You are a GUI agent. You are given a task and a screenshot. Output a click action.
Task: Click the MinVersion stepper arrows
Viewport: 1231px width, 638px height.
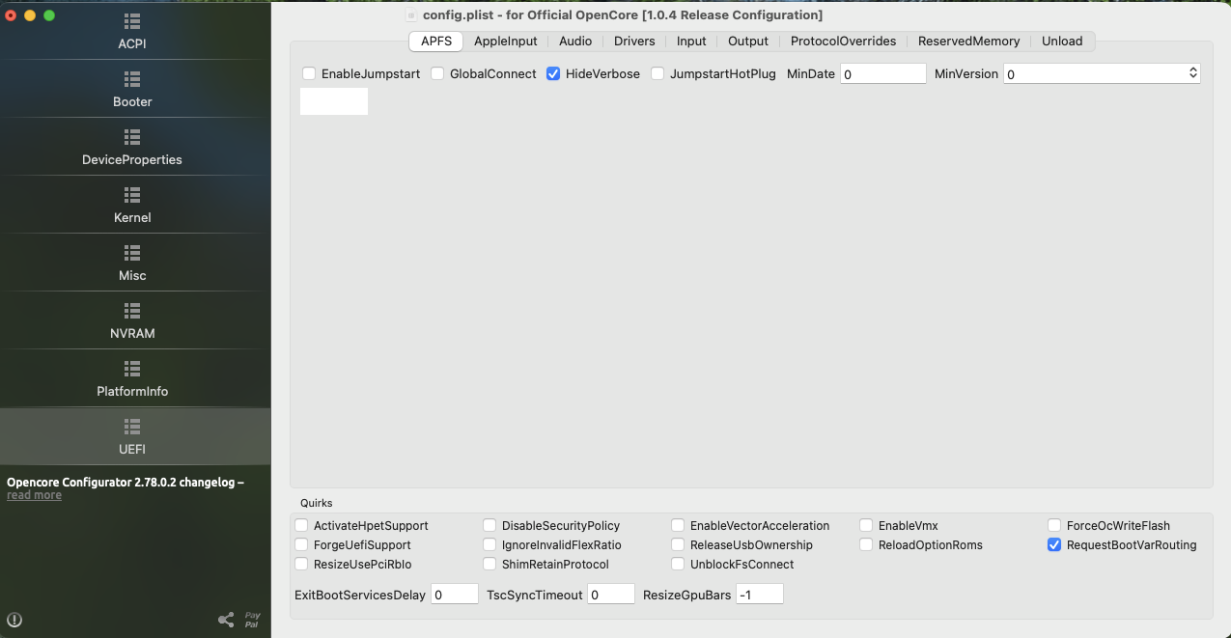click(1194, 73)
